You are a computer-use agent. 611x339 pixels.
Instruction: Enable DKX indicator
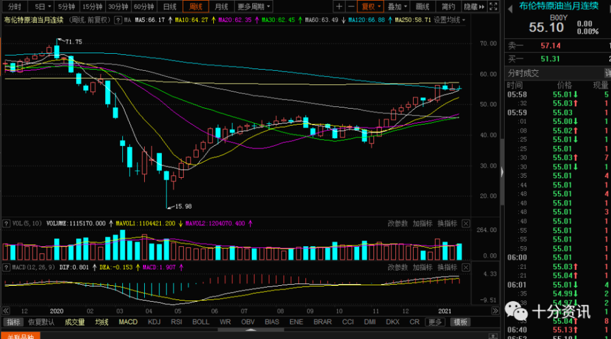pos(393,323)
